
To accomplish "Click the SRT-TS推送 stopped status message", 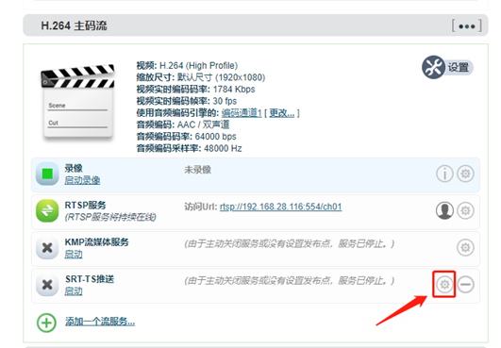I will tap(290, 281).
